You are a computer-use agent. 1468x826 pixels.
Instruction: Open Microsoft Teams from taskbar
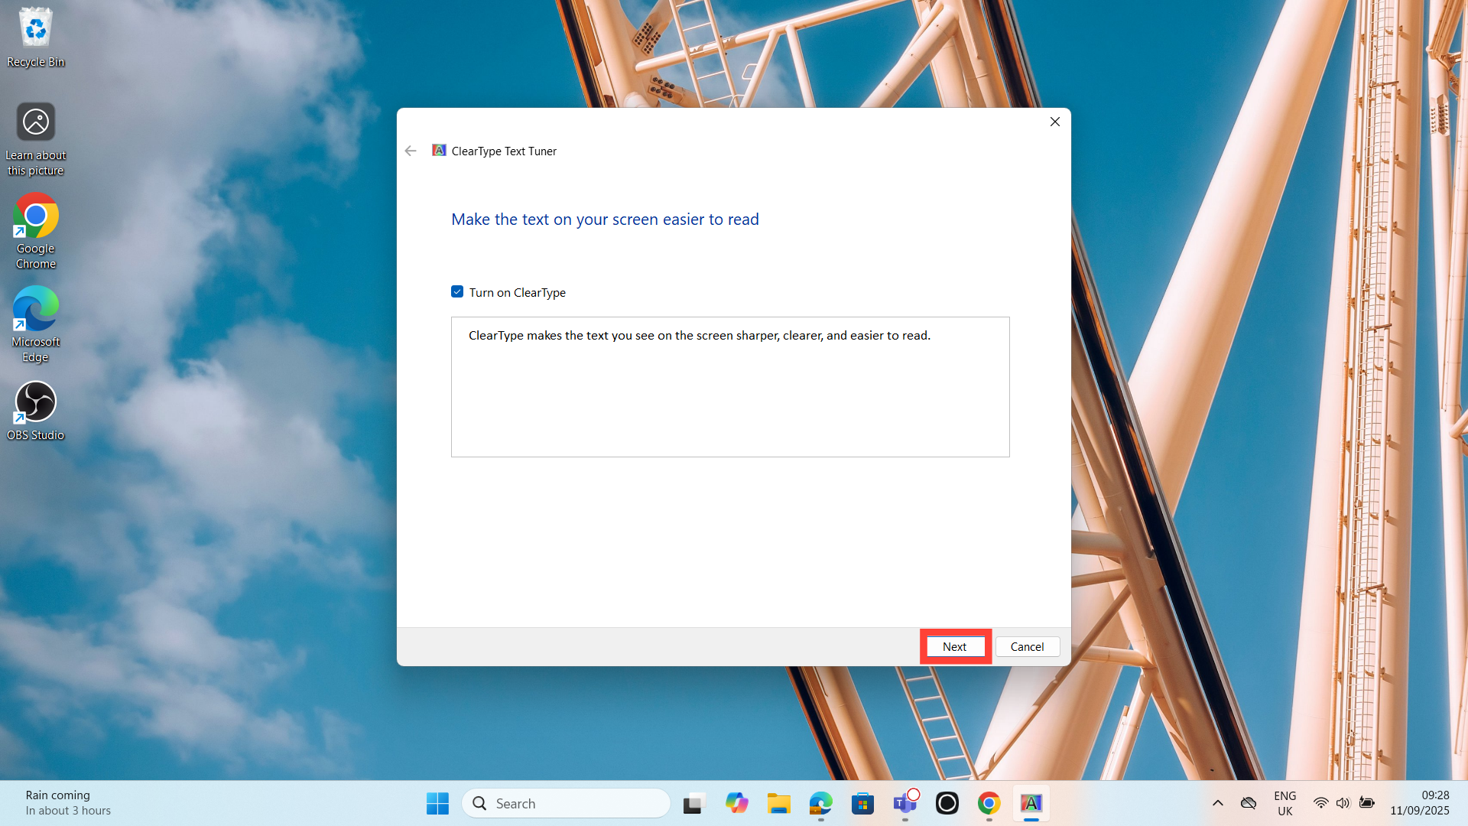[x=905, y=803]
